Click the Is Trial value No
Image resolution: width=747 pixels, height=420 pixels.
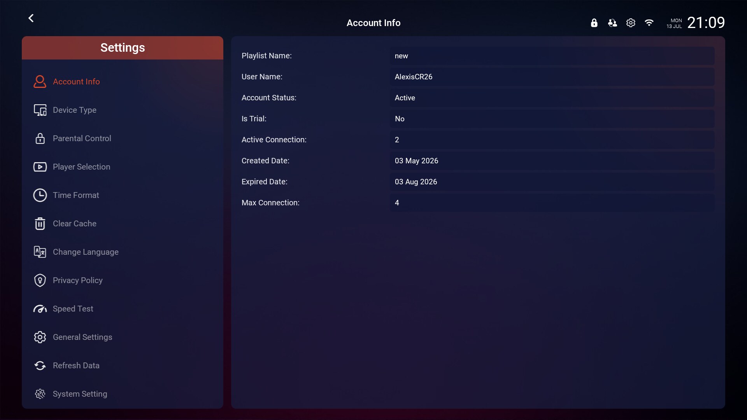point(552,119)
